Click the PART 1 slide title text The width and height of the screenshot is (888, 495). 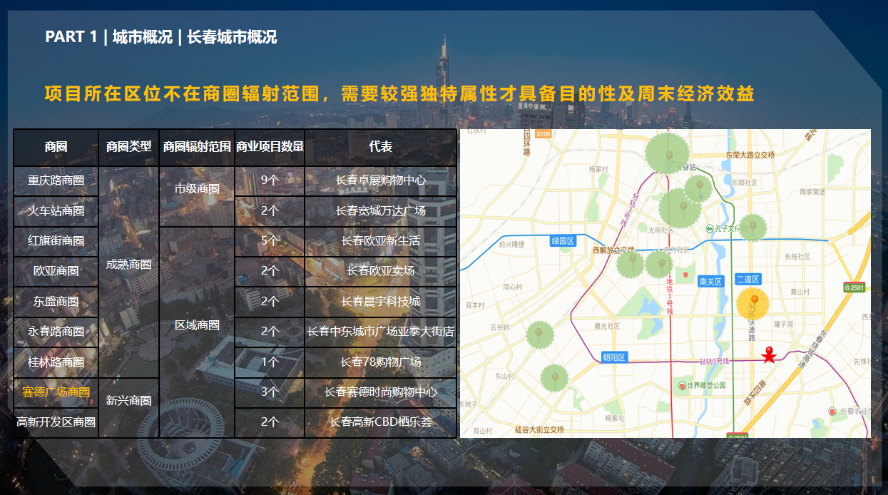pos(160,37)
